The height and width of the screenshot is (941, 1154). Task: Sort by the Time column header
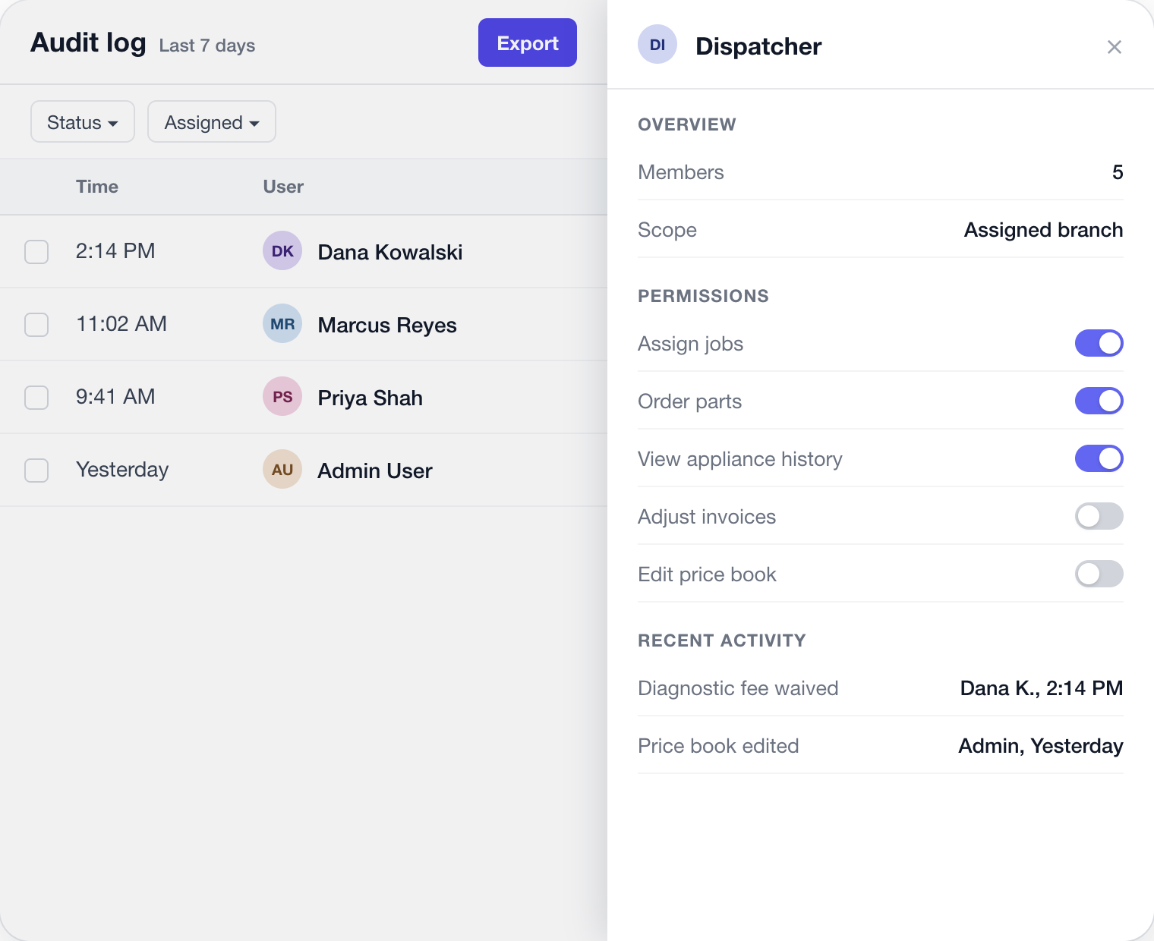pyautogui.click(x=97, y=187)
